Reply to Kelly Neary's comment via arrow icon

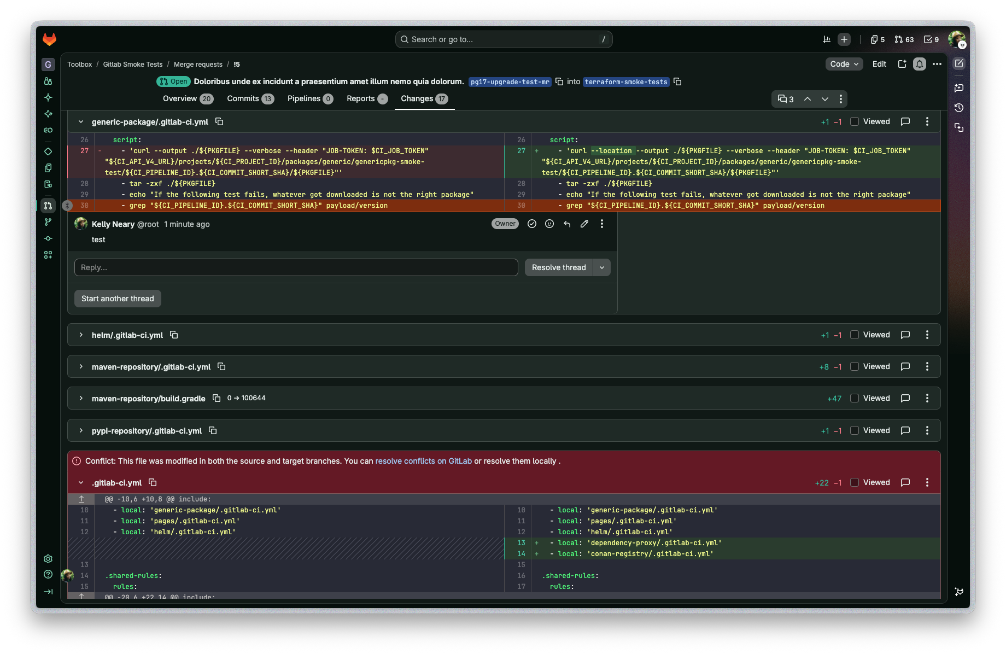pos(567,224)
